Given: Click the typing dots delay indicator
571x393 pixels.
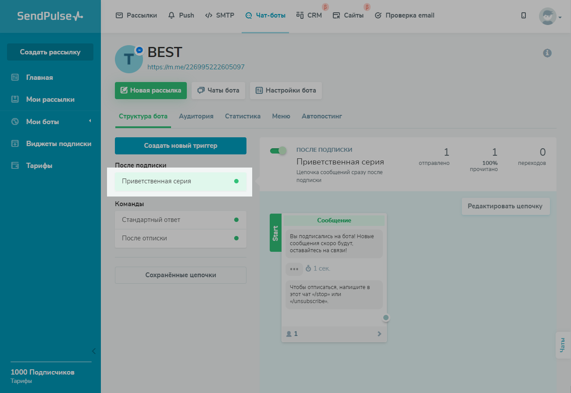Looking at the screenshot, I should [294, 268].
